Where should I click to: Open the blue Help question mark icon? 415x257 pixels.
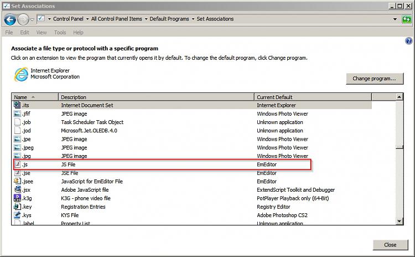(409, 41)
